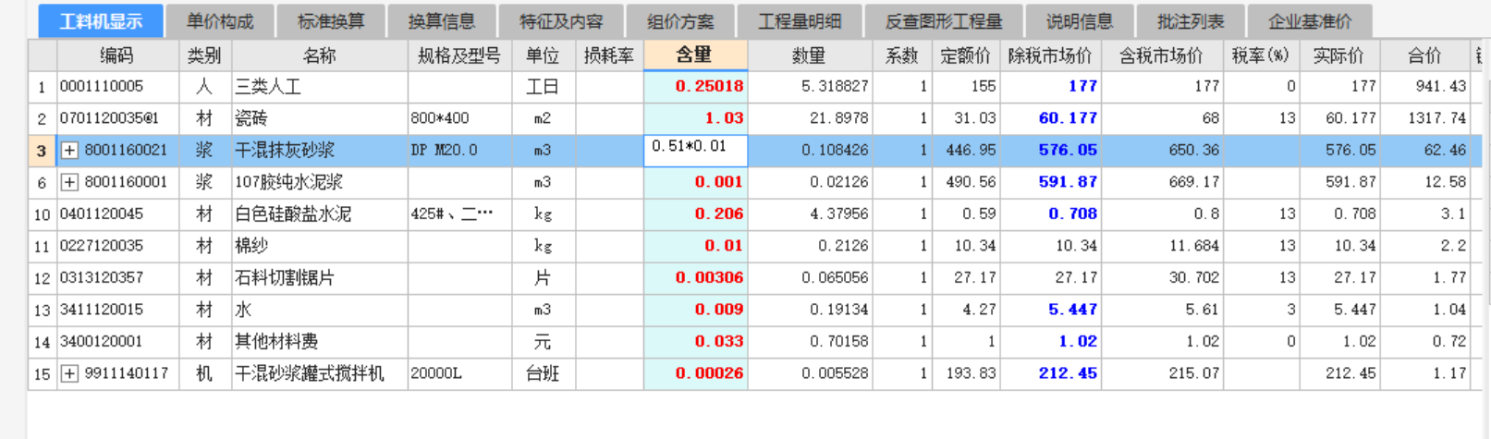Select the 棉纱 name cell
The width and height of the screenshot is (1491, 439).
point(319,246)
